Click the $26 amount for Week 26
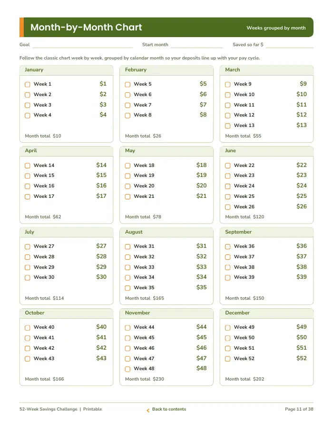 point(302,206)
